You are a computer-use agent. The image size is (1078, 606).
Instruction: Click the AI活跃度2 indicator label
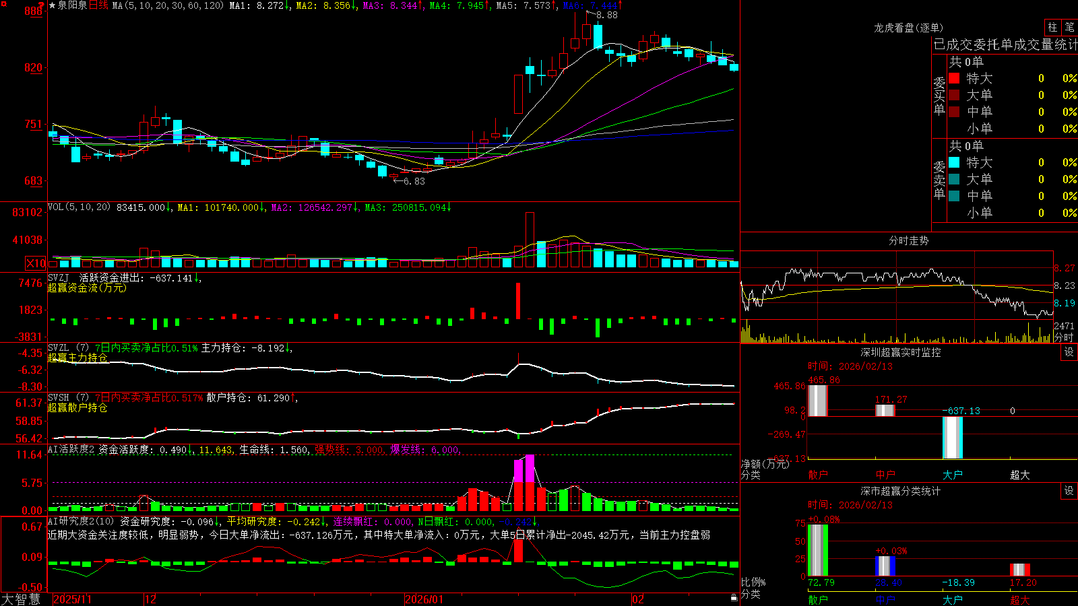coord(71,449)
